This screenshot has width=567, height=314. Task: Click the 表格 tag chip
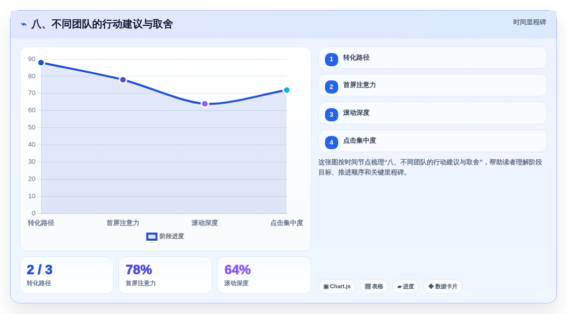374,287
